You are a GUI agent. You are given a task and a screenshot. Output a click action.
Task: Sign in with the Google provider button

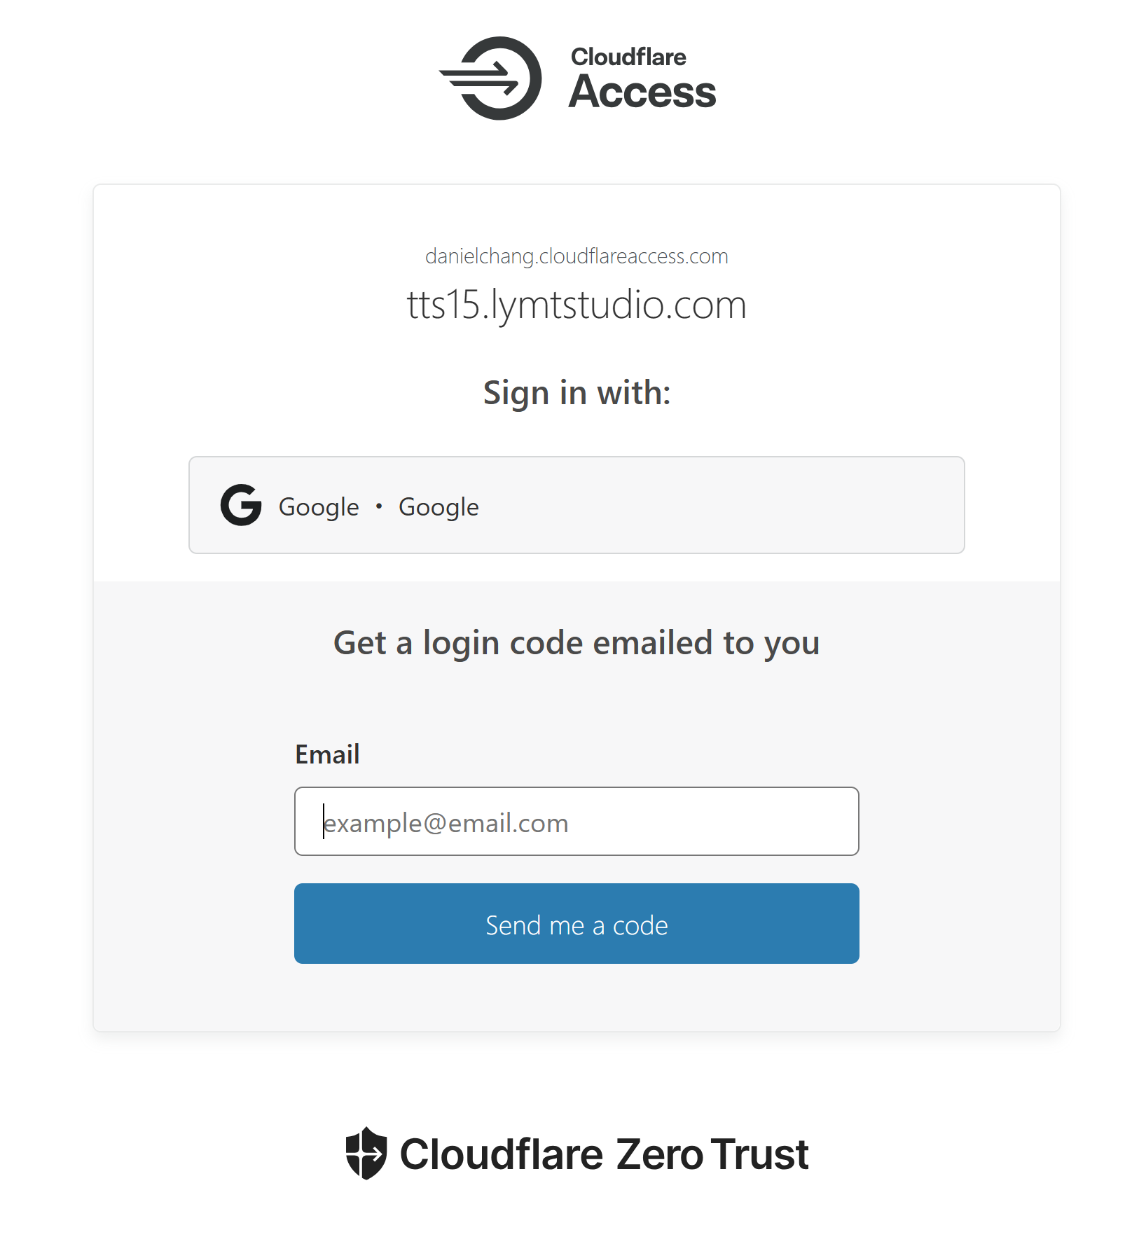point(576,505)
